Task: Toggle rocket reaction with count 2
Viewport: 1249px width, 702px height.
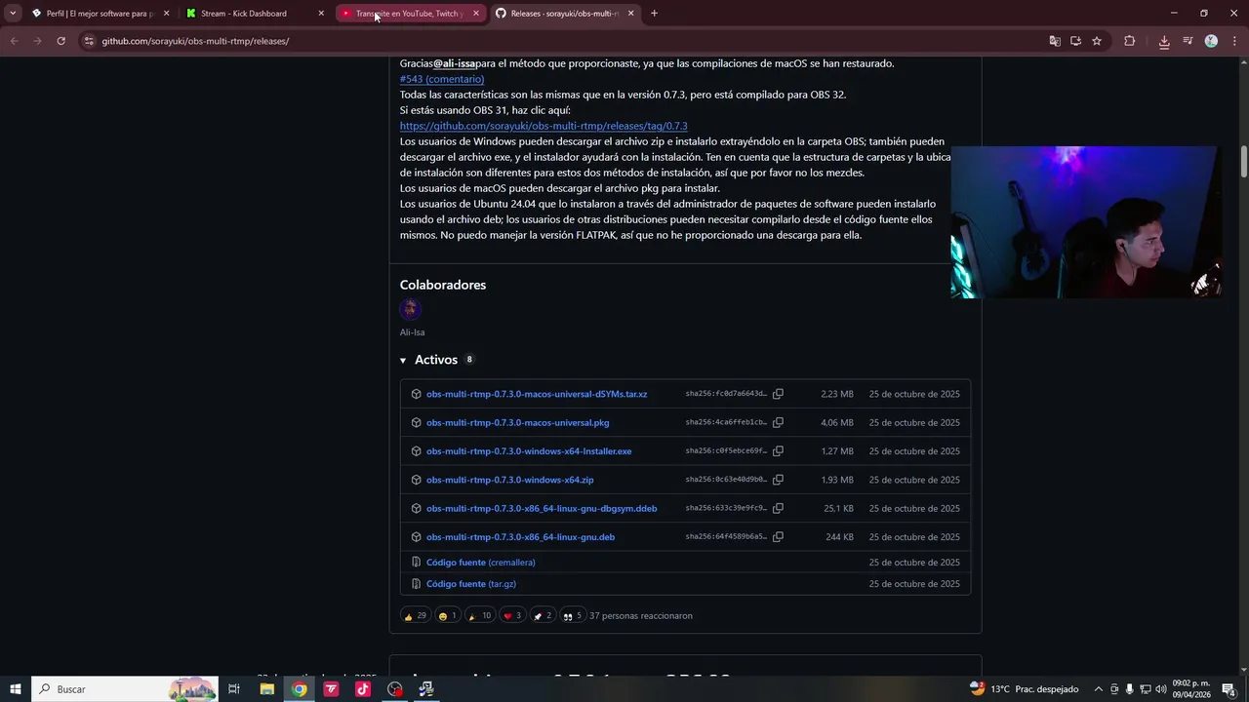Action: 543,615
